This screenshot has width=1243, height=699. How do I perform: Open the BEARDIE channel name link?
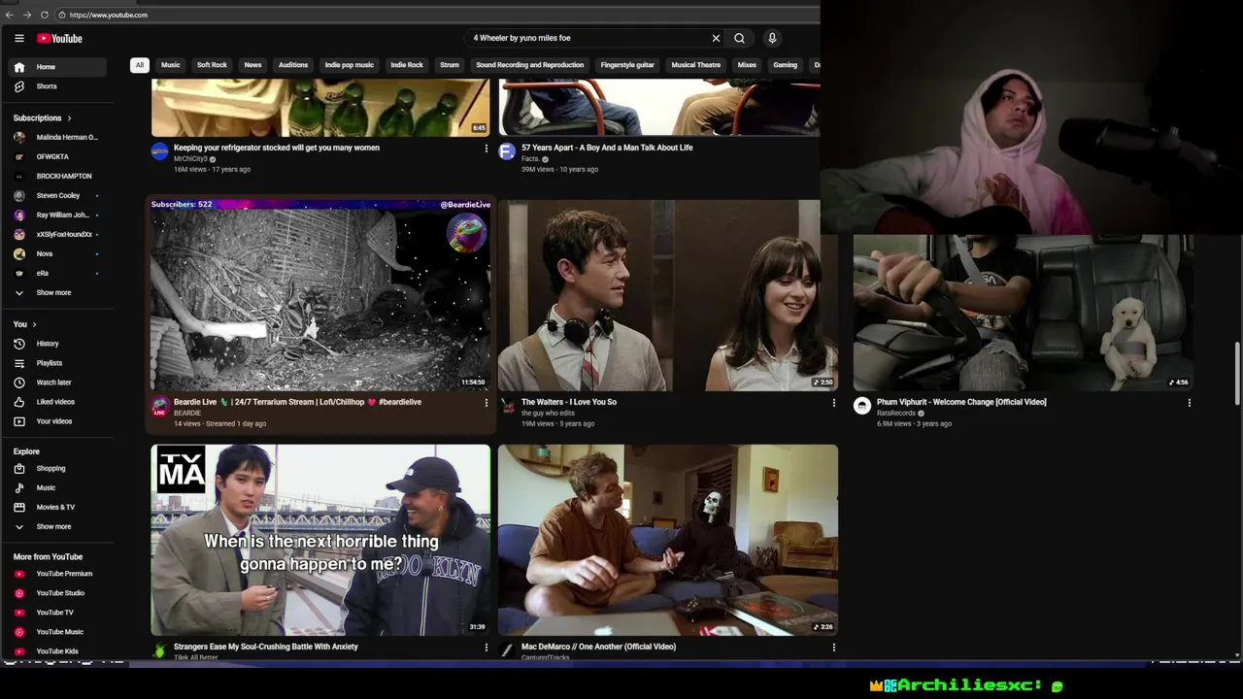[x=187, y=414]
